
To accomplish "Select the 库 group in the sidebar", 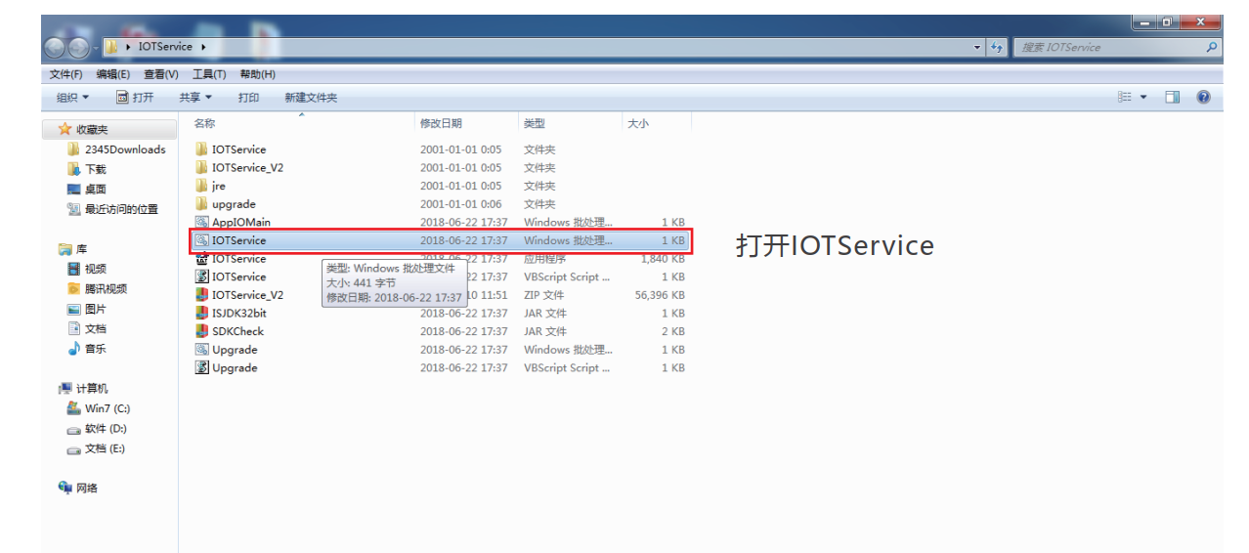I will point(72,249).
